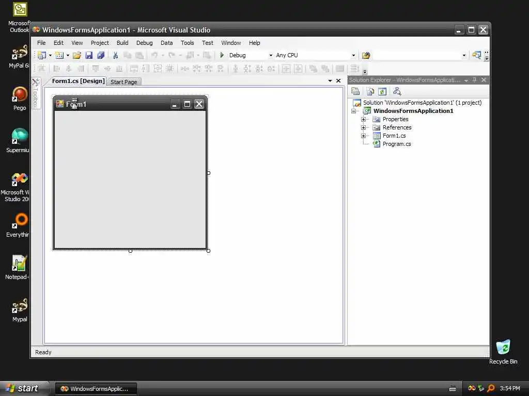Open the Debug menu

point(145,43)
